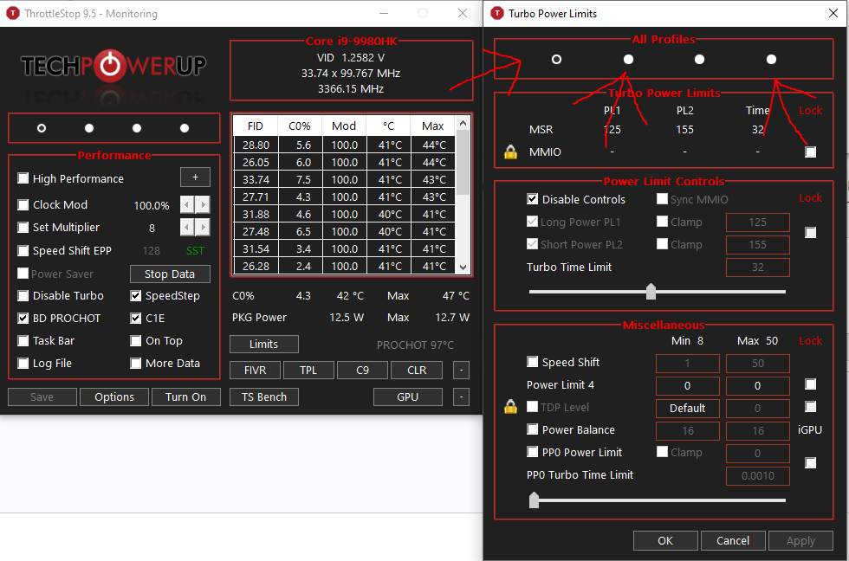Image resolution: width=849 pixels, height=561 pixels.
Task: Enable the Set Multiplier checkbox
Action: (x=23, y=227)
